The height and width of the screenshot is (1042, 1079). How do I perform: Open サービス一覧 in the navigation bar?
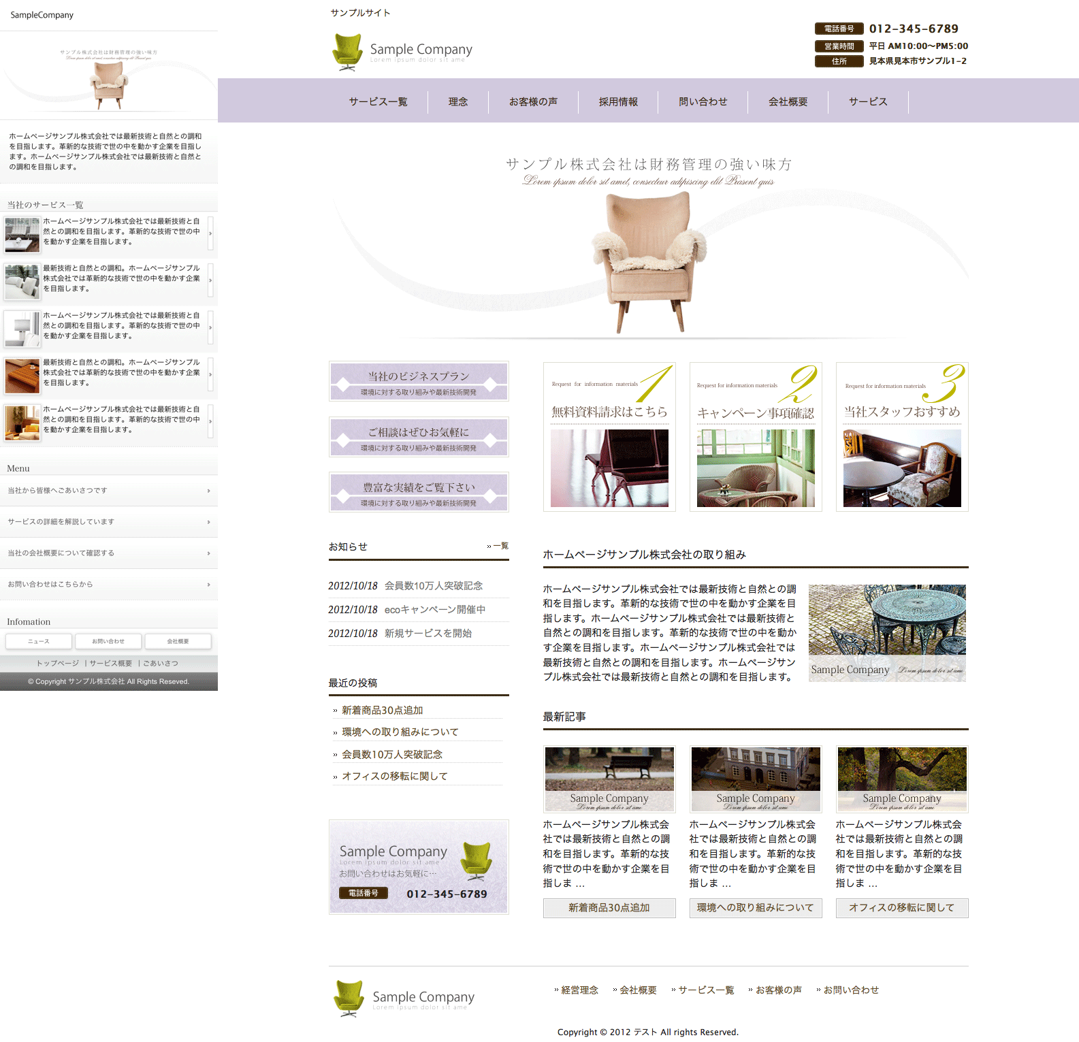378,101
